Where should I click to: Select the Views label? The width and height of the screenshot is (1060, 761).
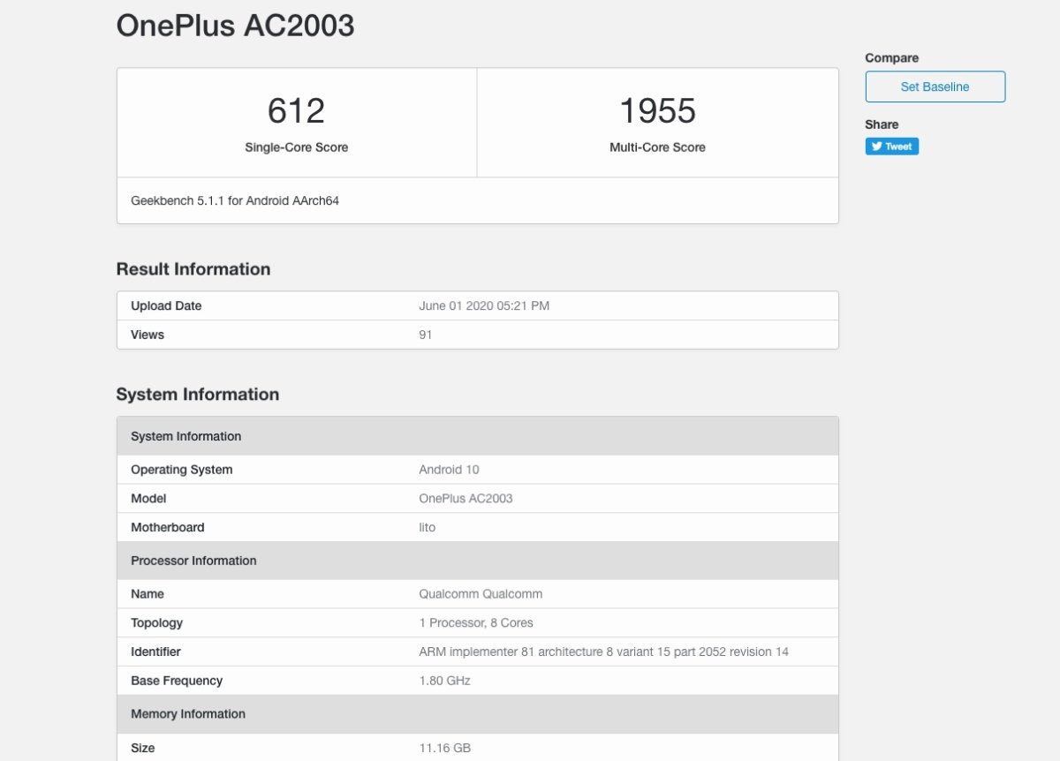[148, 335]
